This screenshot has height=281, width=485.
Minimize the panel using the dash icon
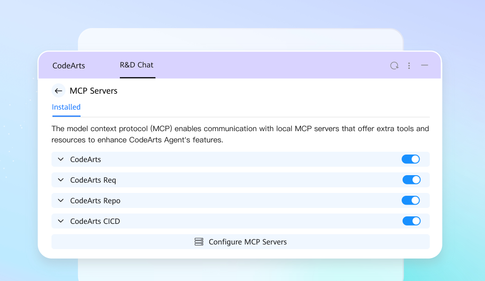coord(424,66)
